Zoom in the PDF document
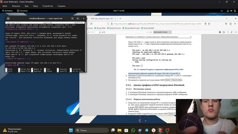The width and height of the screenshot is (238, 134). 151,32
